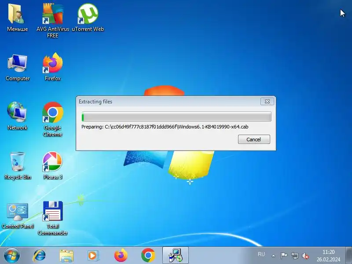This screenshot has width=352, height=264.
Task: Show hidden tray icons arrow
Action: click(x=273, y=256)
